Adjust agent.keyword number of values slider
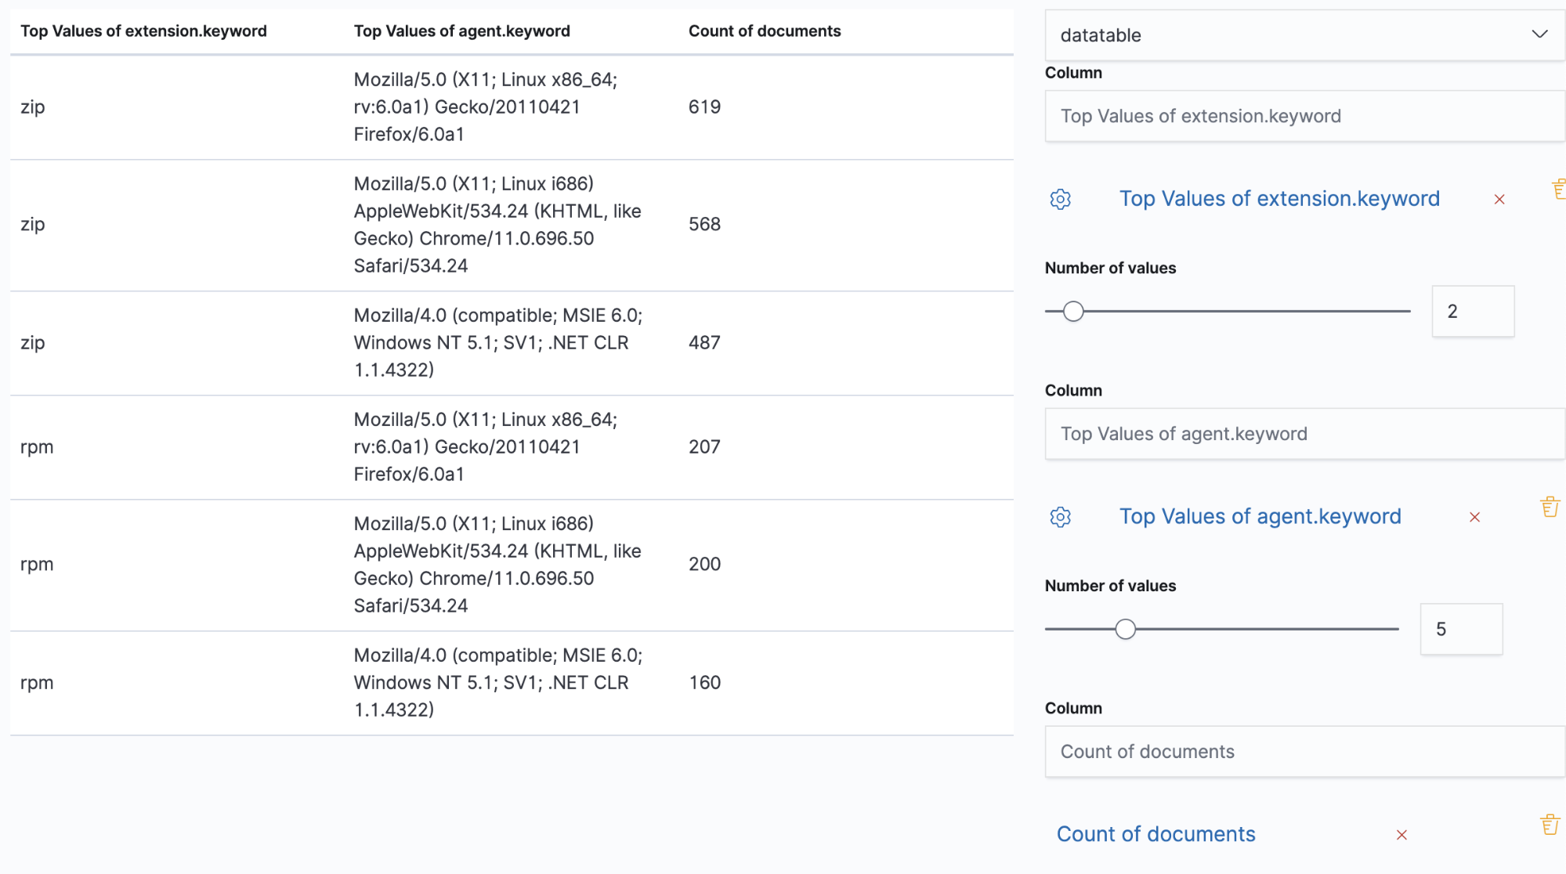Screen dimensions: 1566x874 1125,630
